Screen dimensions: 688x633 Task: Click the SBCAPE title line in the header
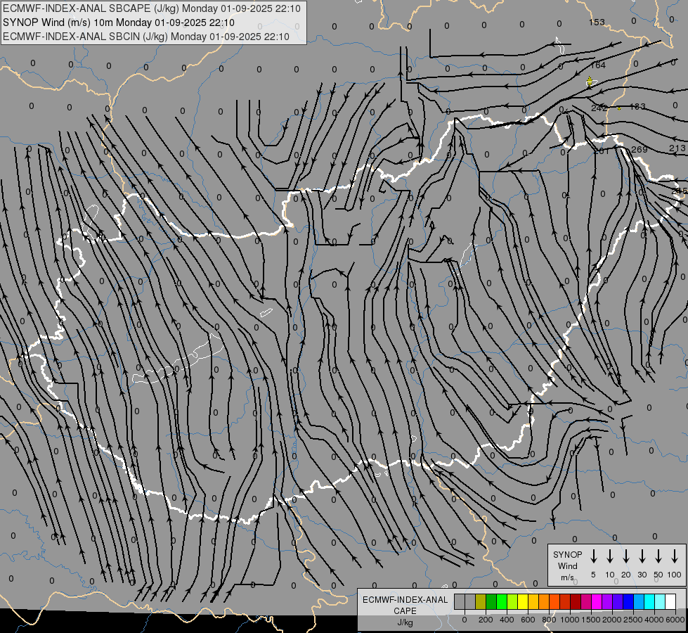(151, 8)
